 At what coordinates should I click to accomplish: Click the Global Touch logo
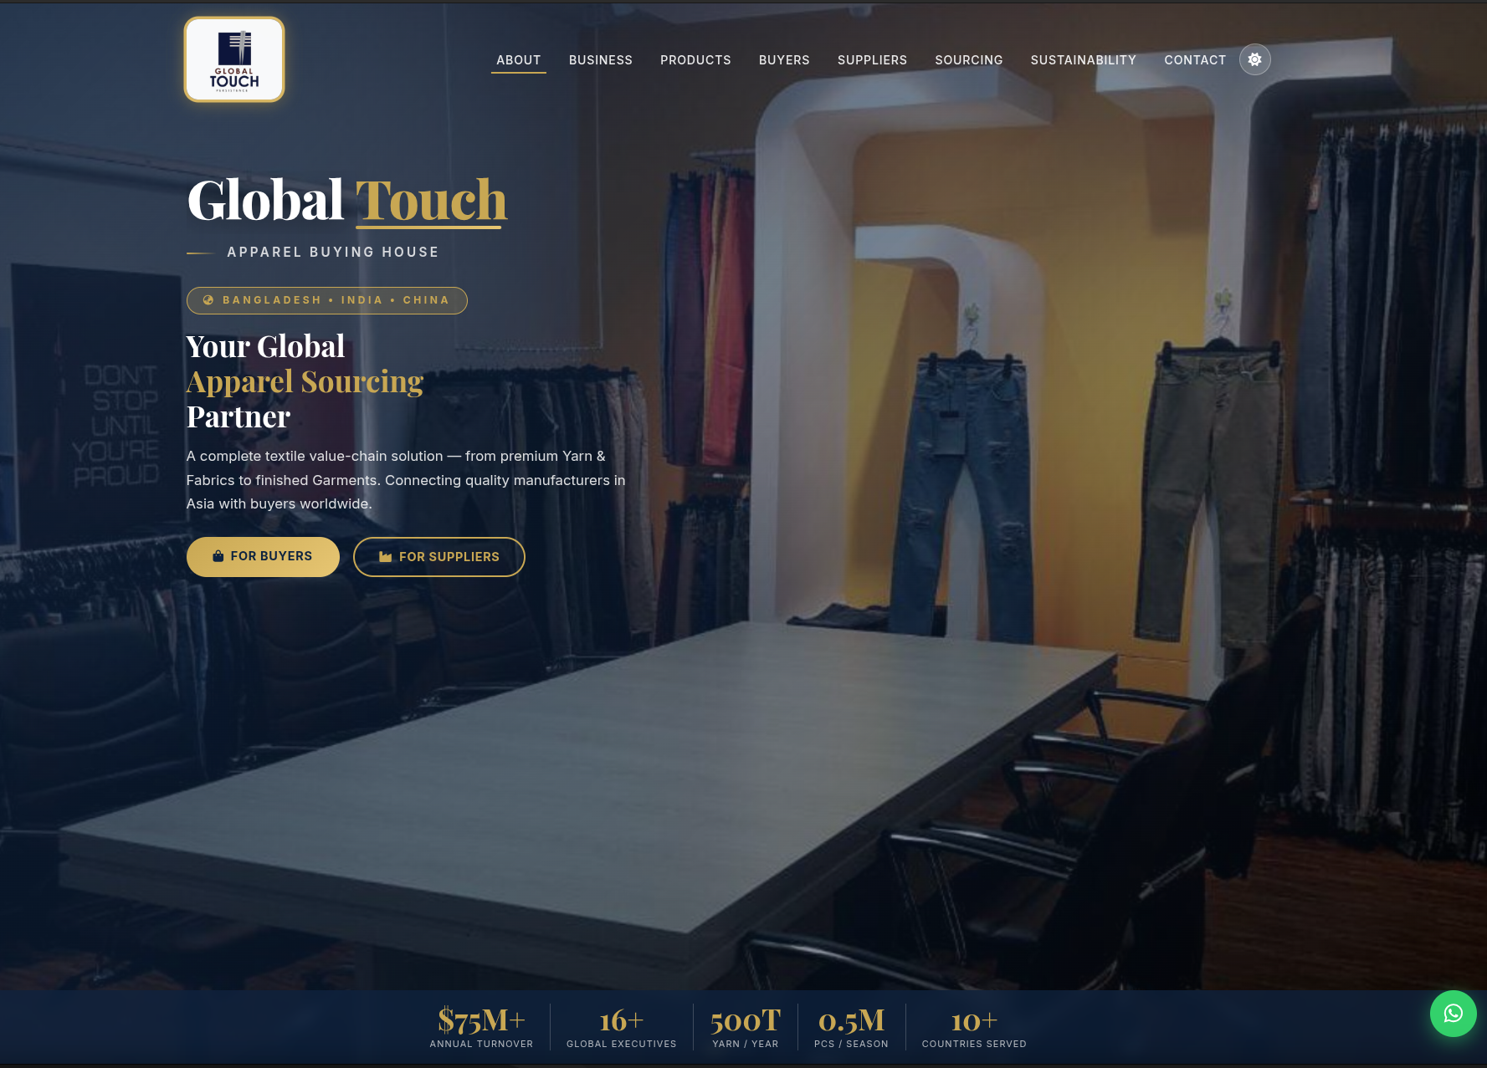coord(234,59)
